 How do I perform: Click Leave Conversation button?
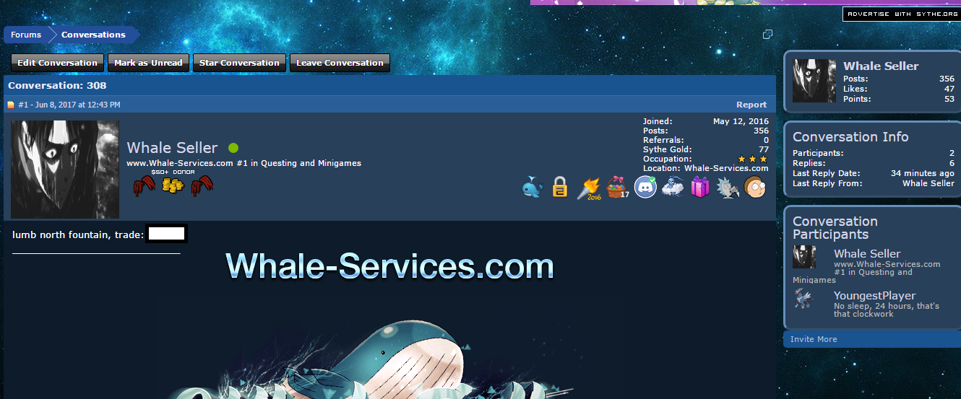point(340,63)
